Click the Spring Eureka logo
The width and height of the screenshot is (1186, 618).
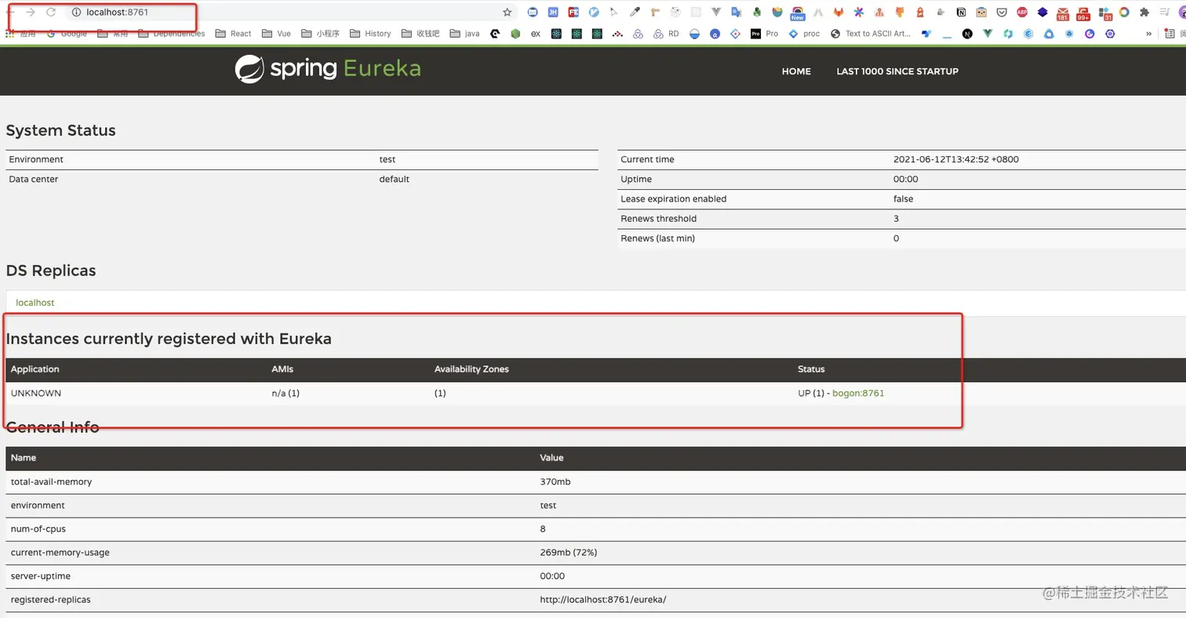328,69
